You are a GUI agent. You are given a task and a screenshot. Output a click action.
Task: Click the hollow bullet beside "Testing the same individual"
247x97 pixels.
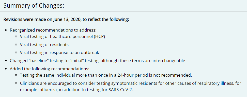16,75
